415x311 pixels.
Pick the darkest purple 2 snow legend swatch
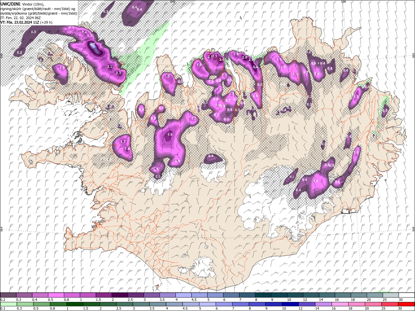click(x=120, y=295)
